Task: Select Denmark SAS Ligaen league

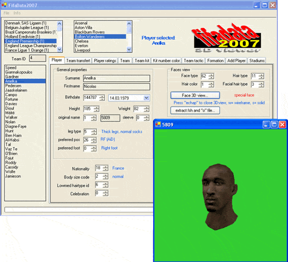Action: point(26,23)
